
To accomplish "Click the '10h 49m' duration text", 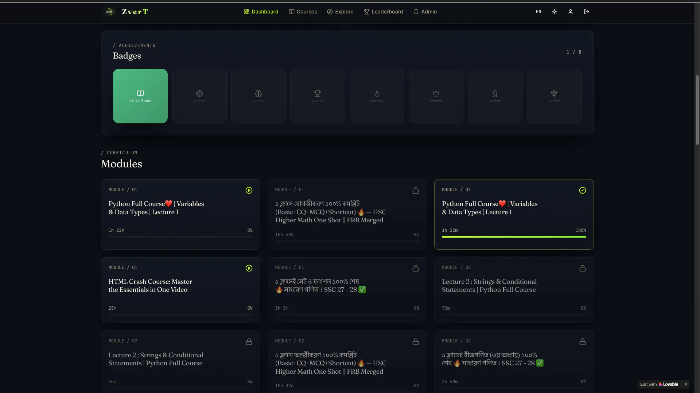I will (x=284, y=235).
